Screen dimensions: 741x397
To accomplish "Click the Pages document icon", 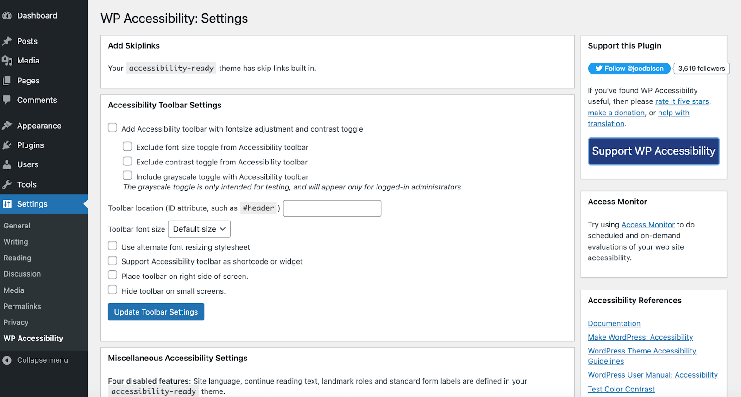I will coord(7,81).
